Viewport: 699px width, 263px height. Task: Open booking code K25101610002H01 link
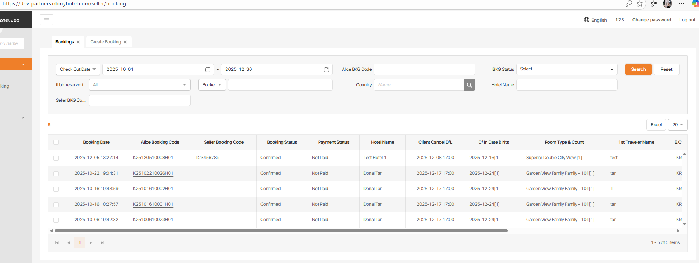[153, 189]
